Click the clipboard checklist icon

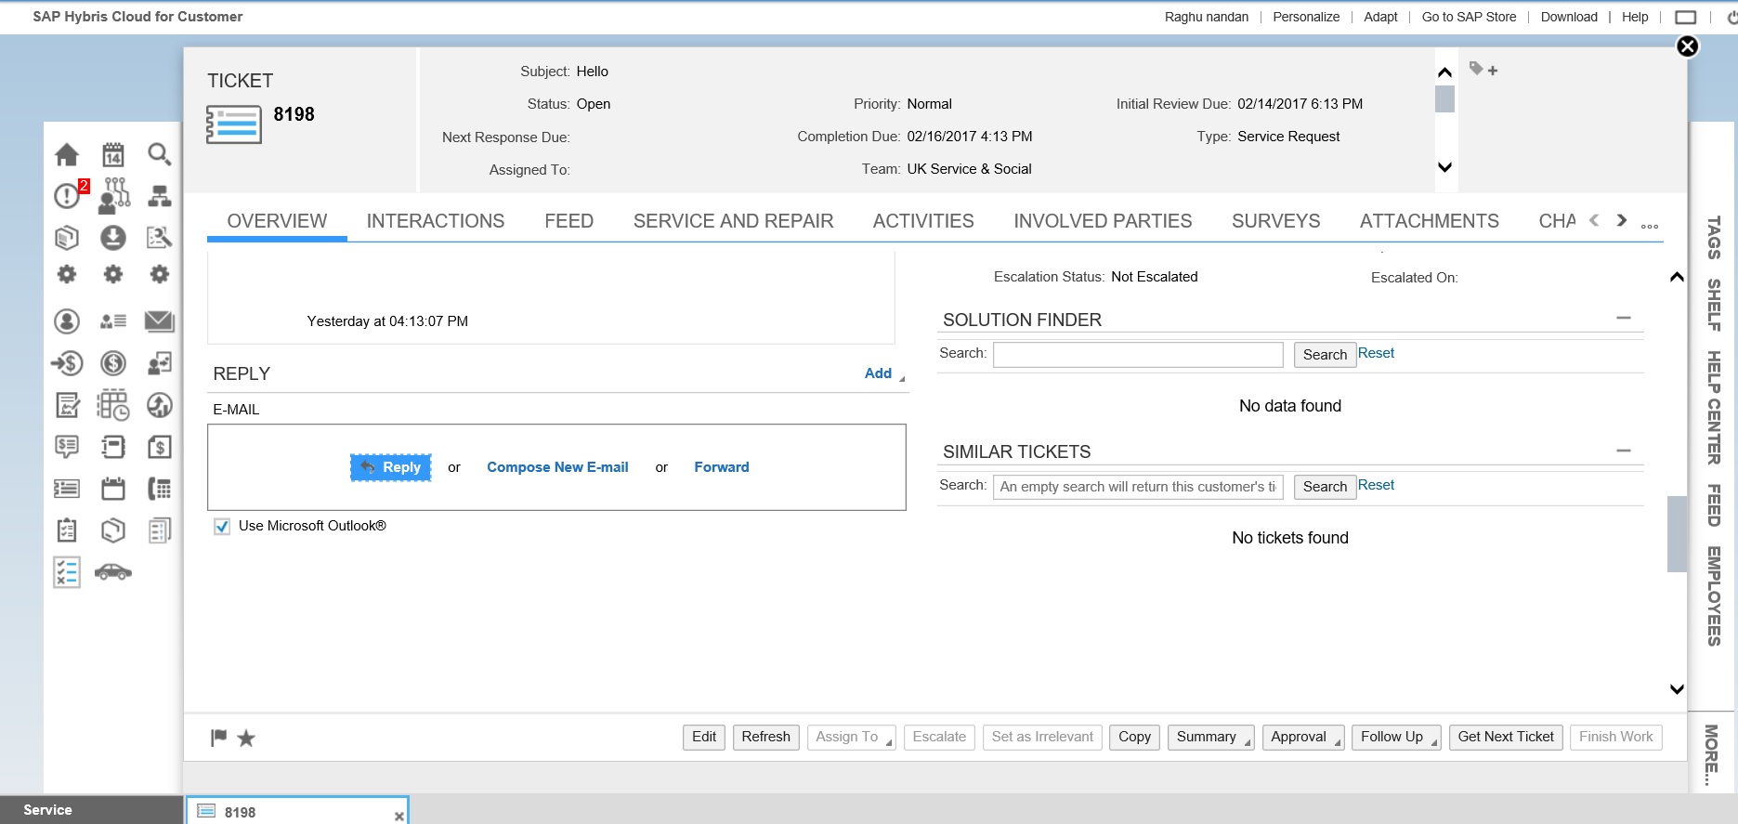(x=67, y=530)
